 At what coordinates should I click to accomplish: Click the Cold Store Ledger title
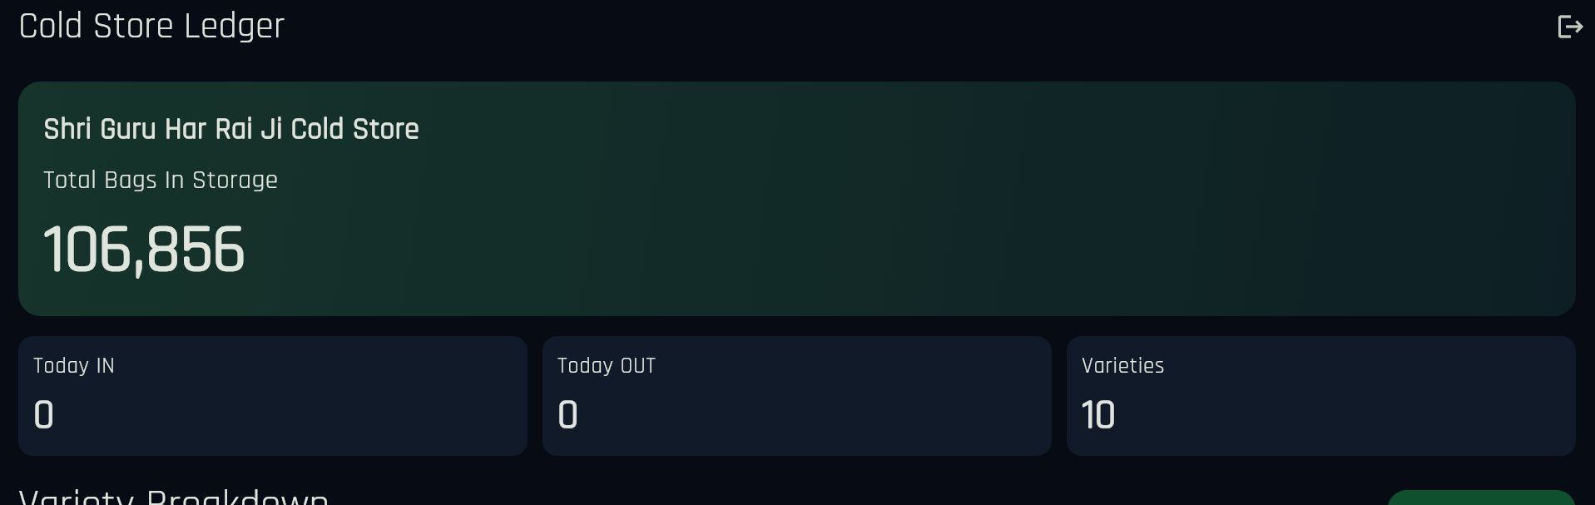tap(151, 27)
